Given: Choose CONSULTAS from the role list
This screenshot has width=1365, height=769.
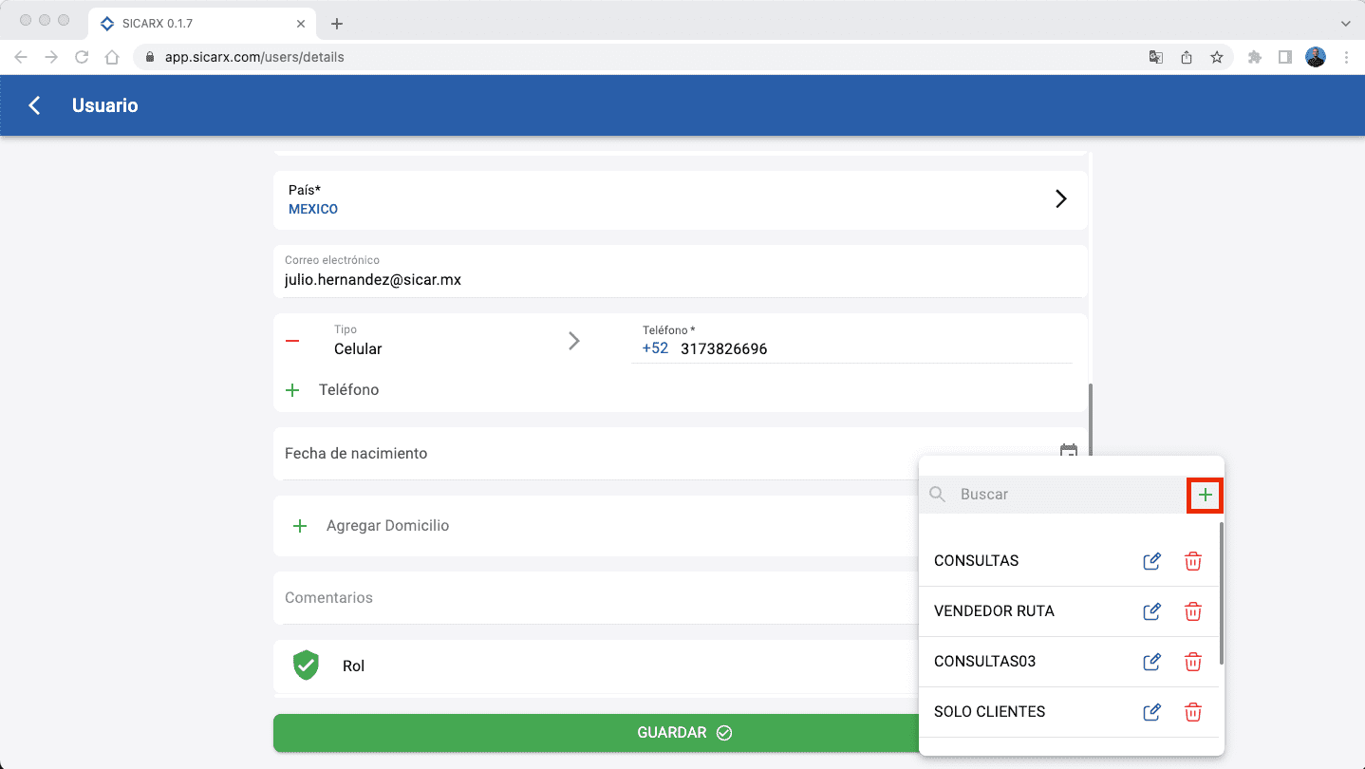Looking at the screenshot, I should click(976, 561).
